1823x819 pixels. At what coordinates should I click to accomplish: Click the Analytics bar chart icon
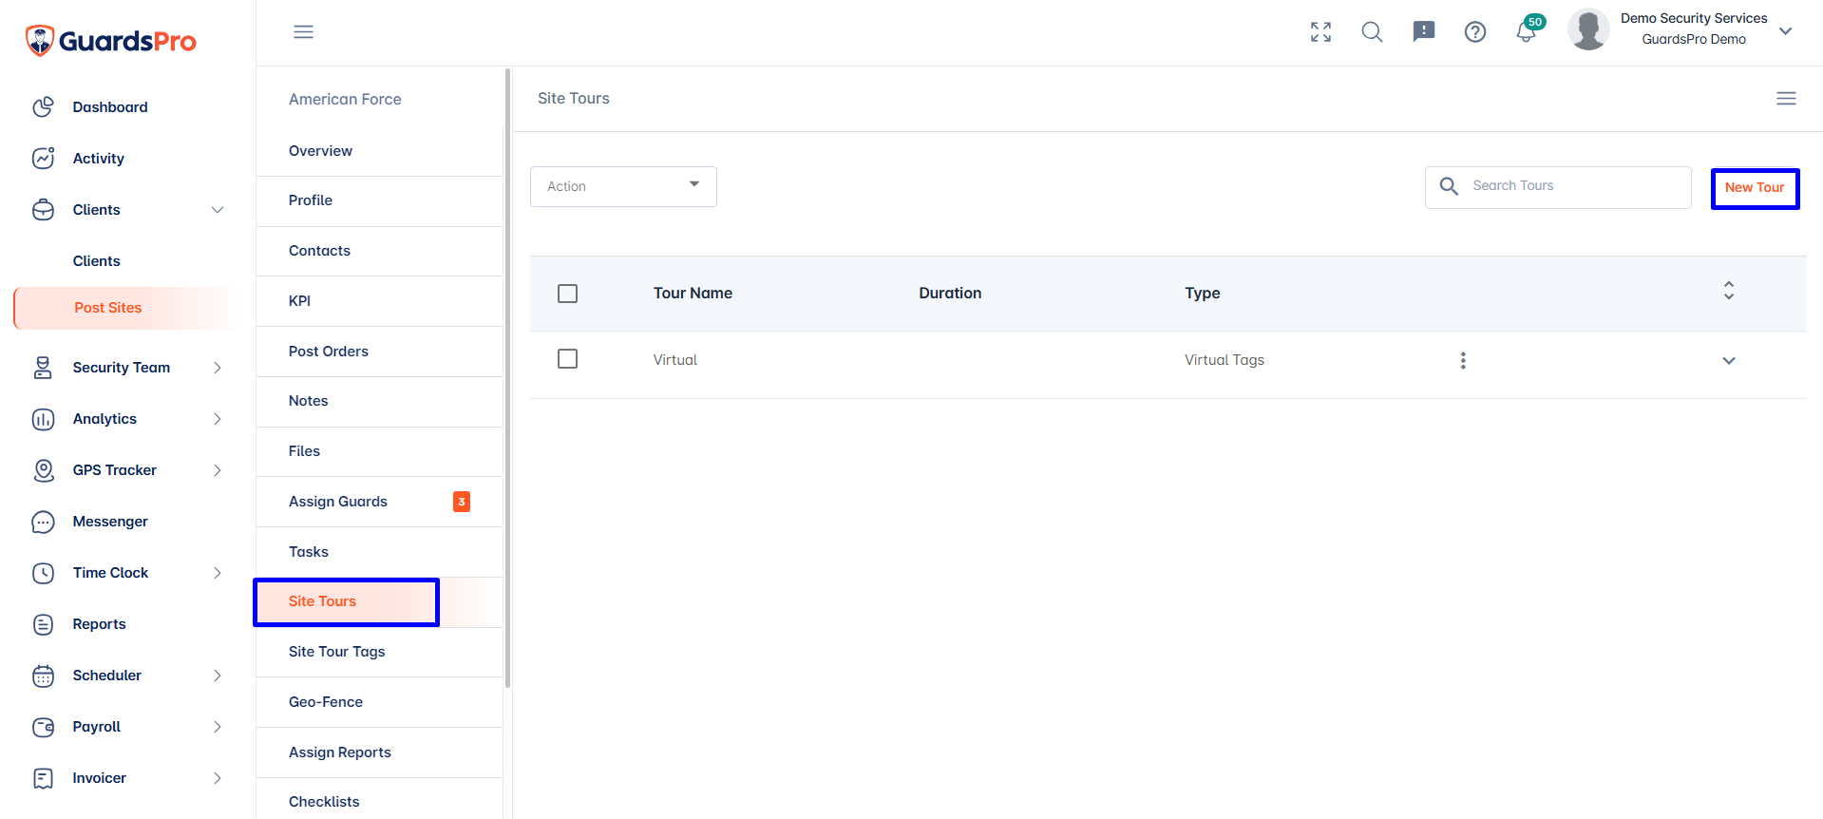coord(44,419)
